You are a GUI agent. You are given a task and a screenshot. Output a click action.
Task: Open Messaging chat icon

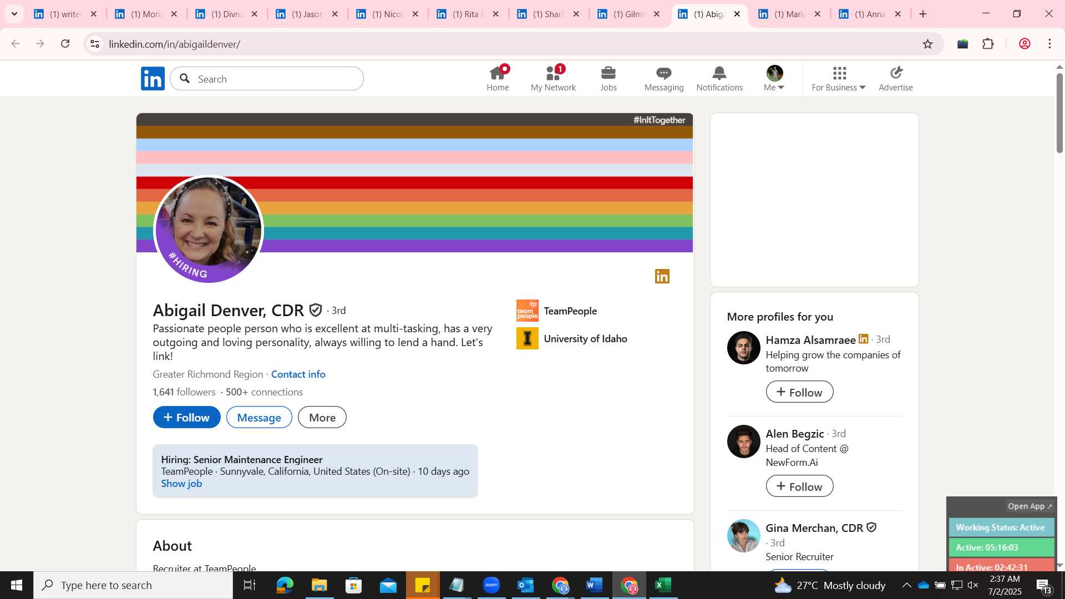click(x=664, y=78)
